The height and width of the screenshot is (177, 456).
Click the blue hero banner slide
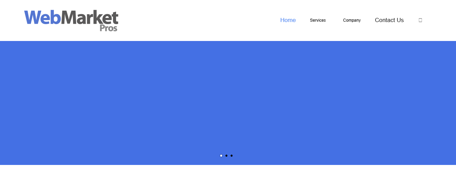pyautogui.click(x=228, y=100)
